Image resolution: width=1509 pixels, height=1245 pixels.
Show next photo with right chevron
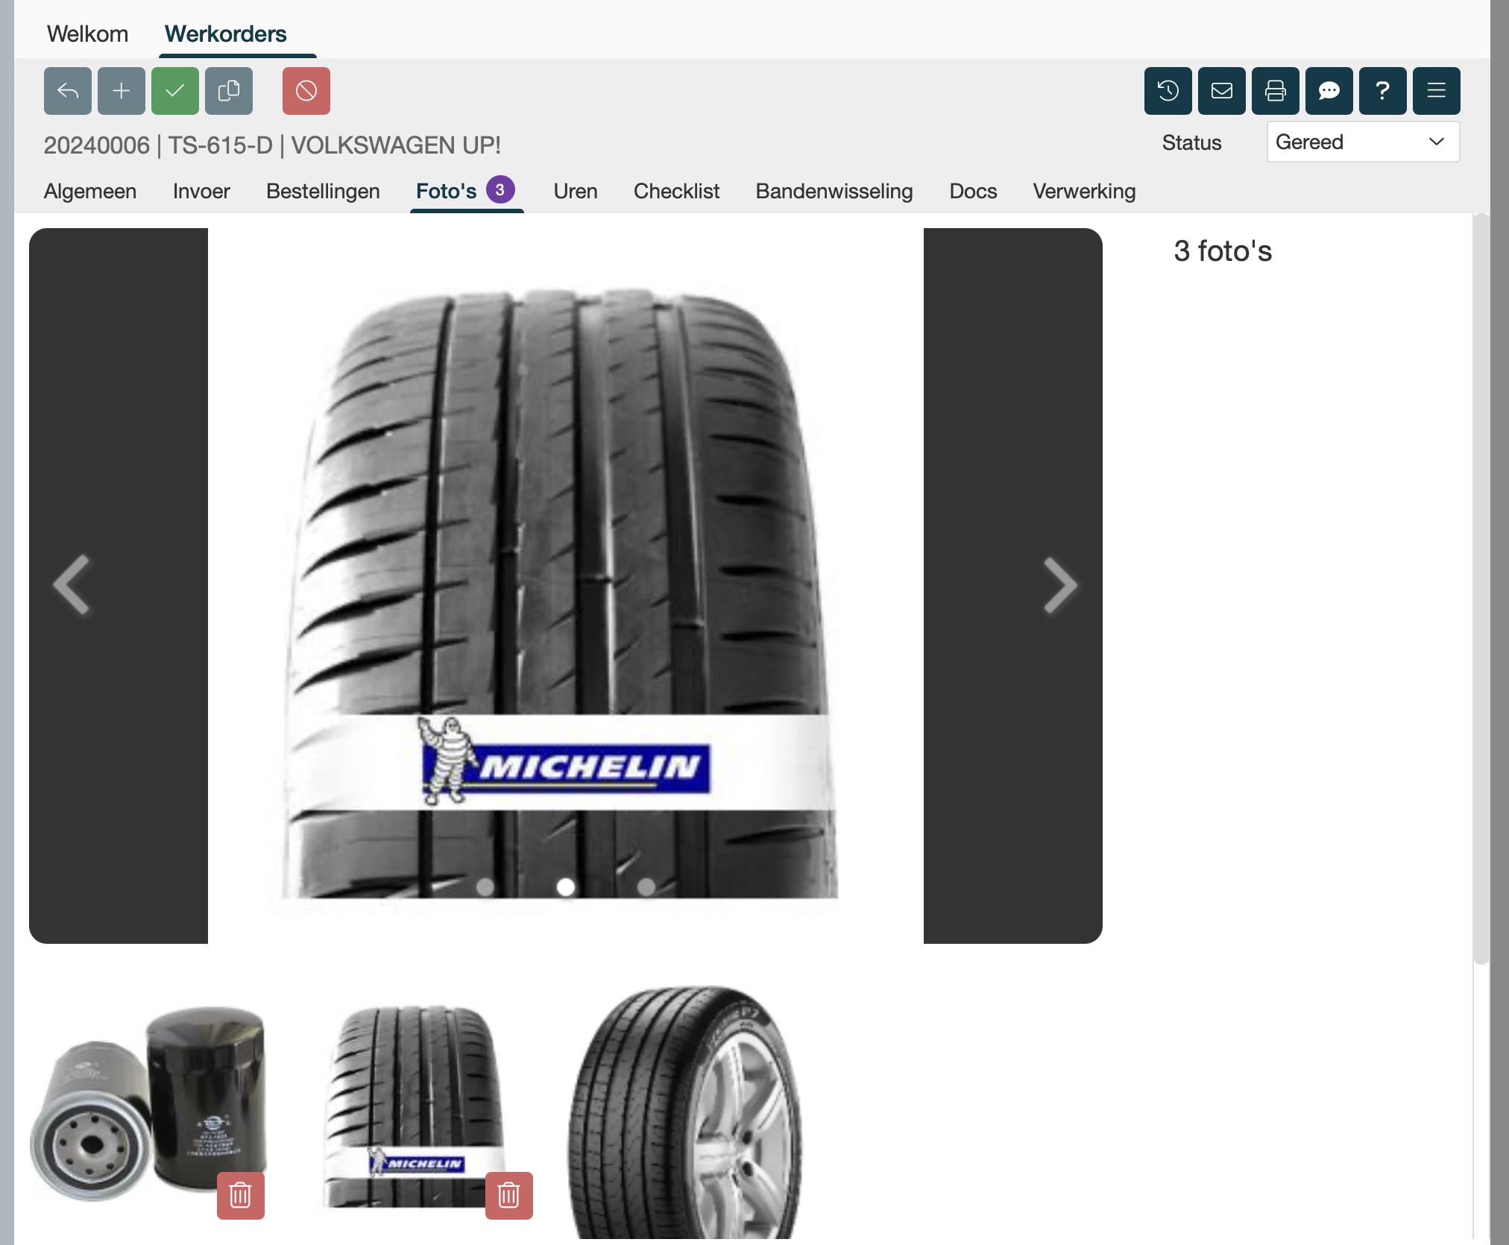click(x=1059, y=585)
